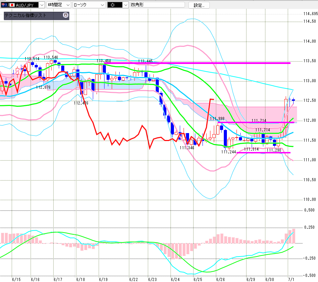Click the latest candle near 112.50

[293, 100]
